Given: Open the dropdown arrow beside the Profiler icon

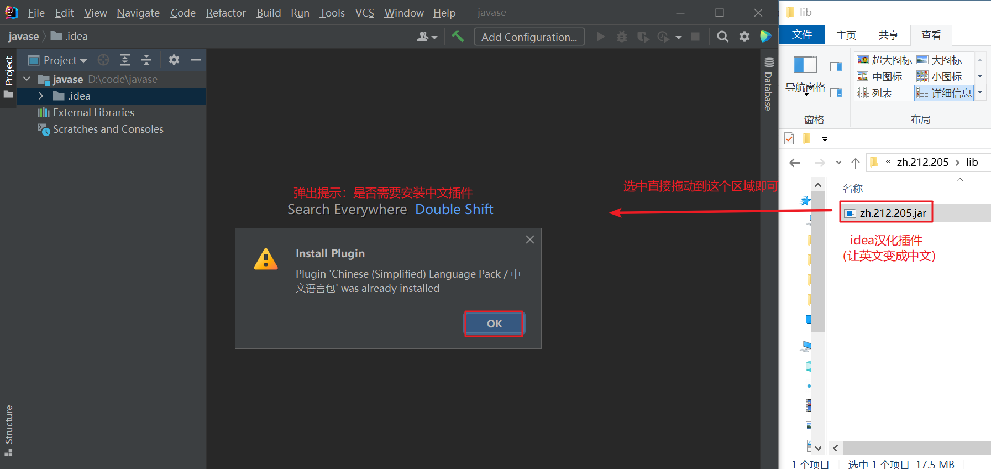Looking at the screenshot, I should point(679,37).
